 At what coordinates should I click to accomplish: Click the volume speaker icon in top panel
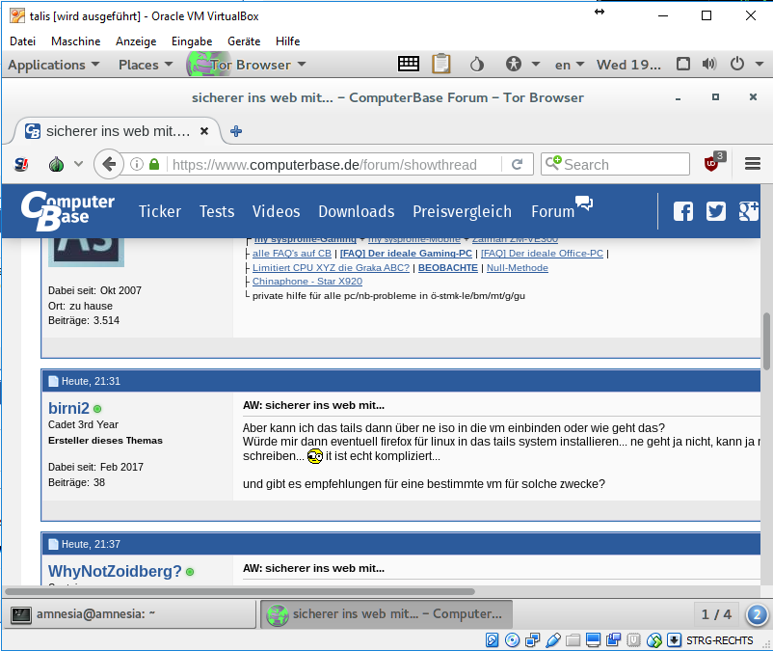click(x=709, y=64)
